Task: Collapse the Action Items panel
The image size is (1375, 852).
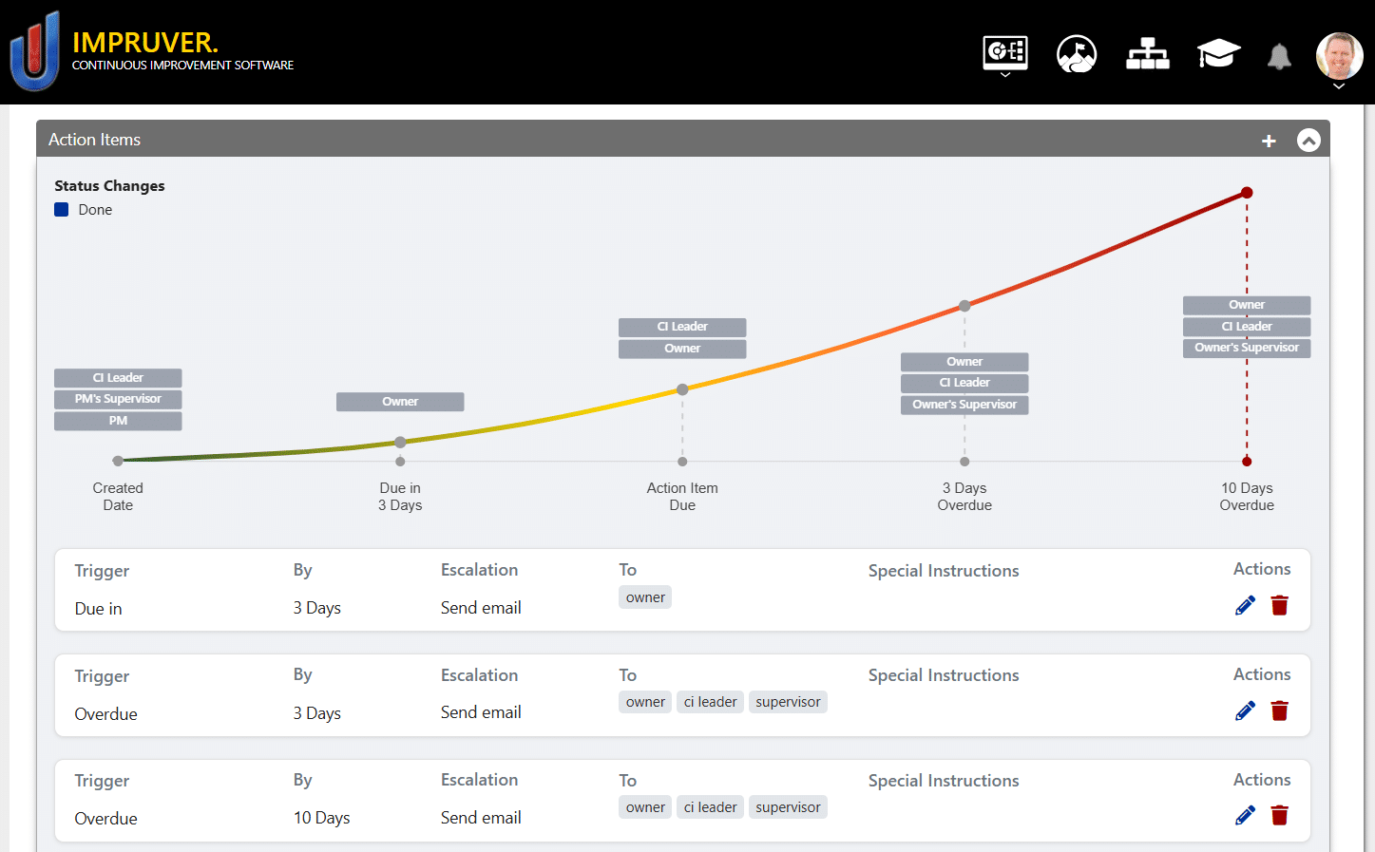Action: (1308, 141)
